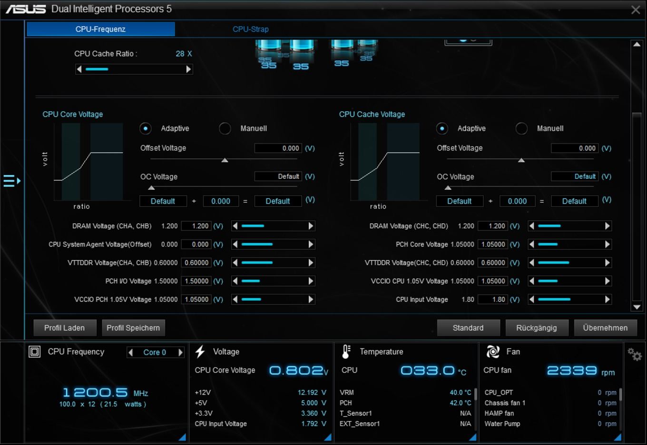The image size is (647, 445).
Task: Increase VTTDDR Voltage(CHA, CHB) right arrow
Action: pos(311,263)
